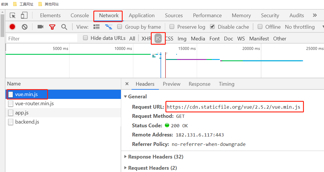Activate the inspect element picker icon
Image resolution: width=324 pixels, height=172 pixels.
(13, 15)
